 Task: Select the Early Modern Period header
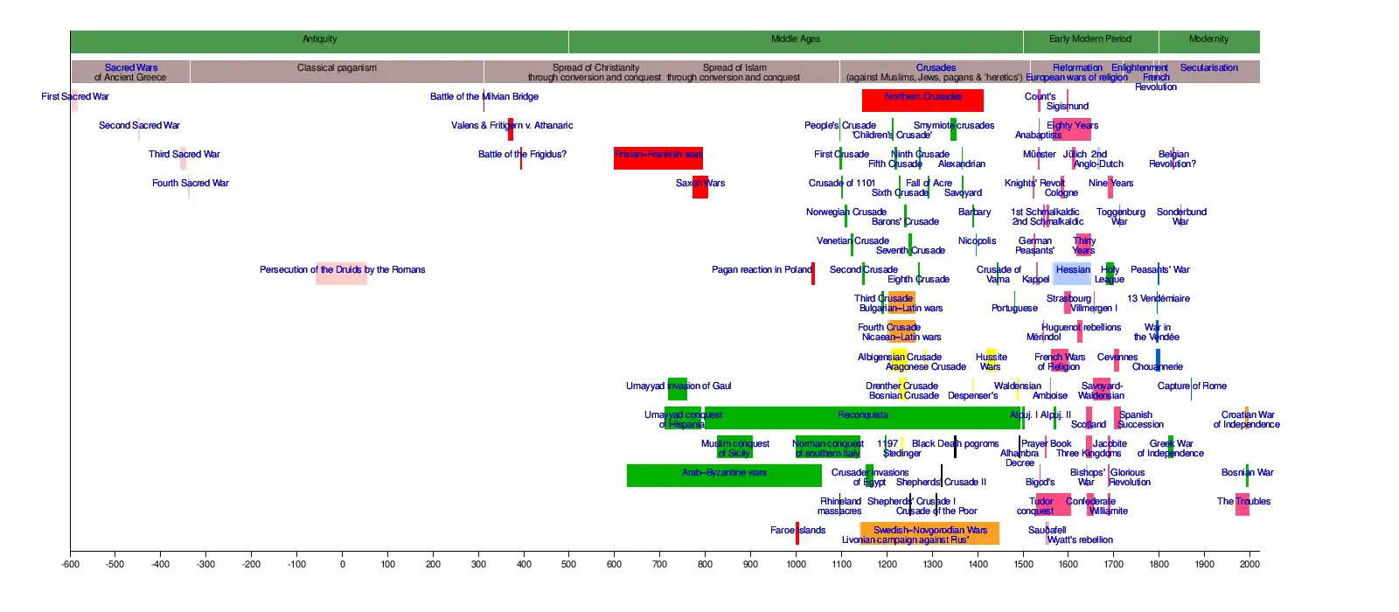pos(1089,40)
